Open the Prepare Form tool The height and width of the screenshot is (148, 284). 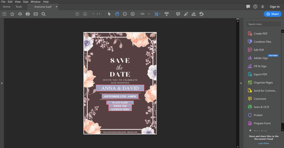point(262,123)
